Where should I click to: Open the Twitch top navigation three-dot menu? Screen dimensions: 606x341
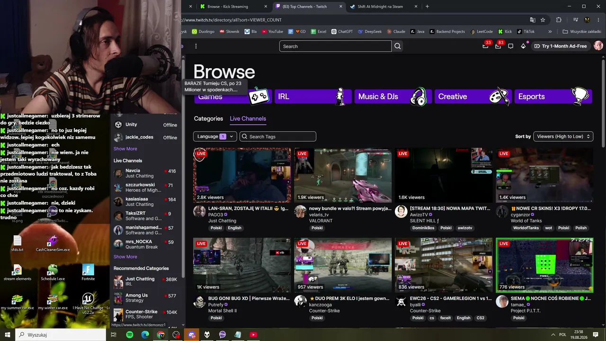(x=196, y=46)
